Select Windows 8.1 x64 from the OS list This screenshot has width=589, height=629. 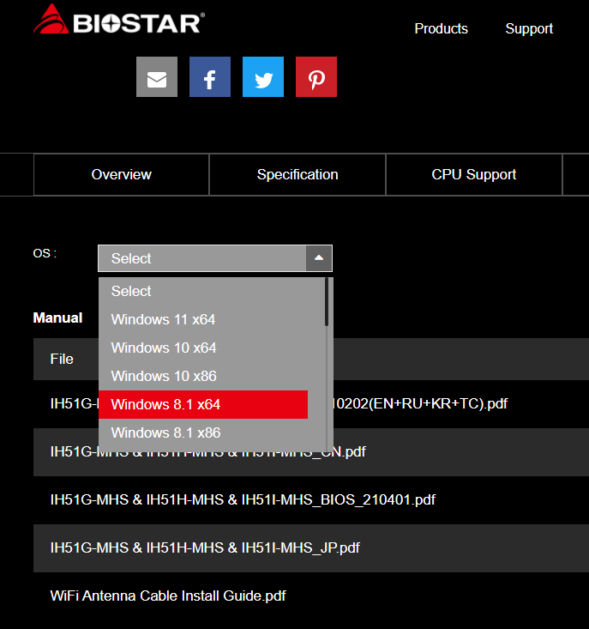(203, 404)
